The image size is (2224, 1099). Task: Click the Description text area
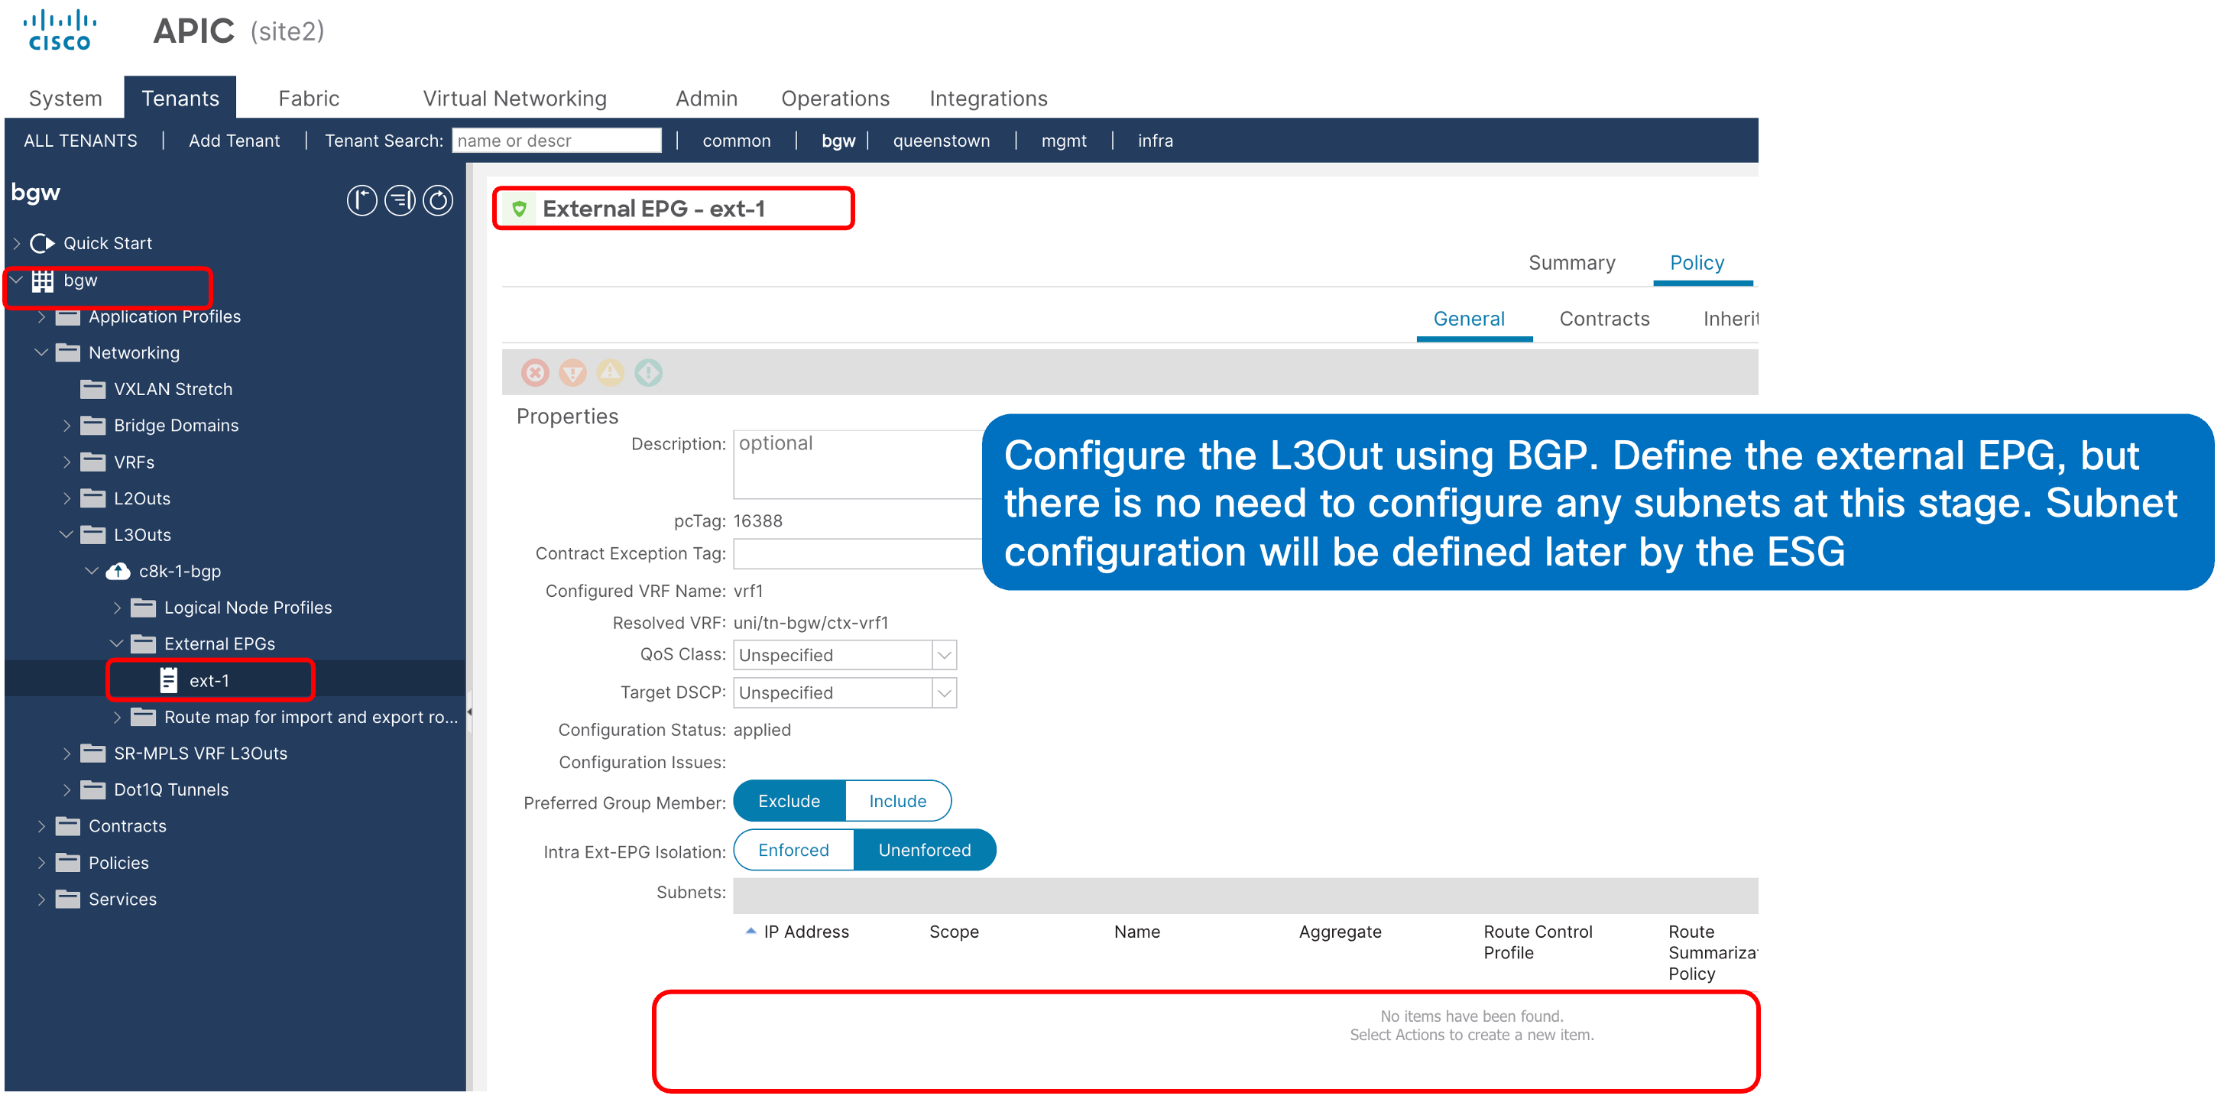coord(858,465)
